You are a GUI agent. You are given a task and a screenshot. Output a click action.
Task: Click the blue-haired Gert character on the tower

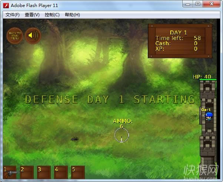[209, 116]
